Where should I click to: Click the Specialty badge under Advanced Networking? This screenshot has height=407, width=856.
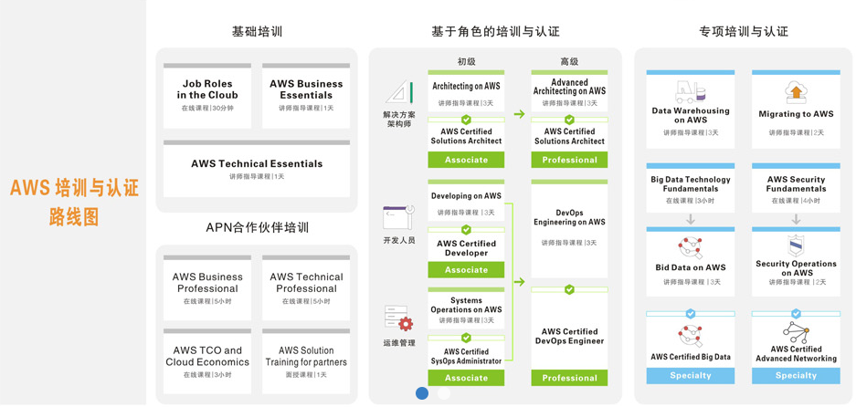click(x=796, y=375)
